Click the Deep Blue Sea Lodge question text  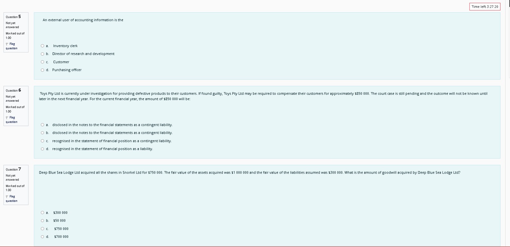click(250, 173)
